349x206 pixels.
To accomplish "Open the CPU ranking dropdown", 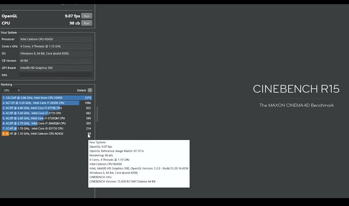I will point(12,90).
